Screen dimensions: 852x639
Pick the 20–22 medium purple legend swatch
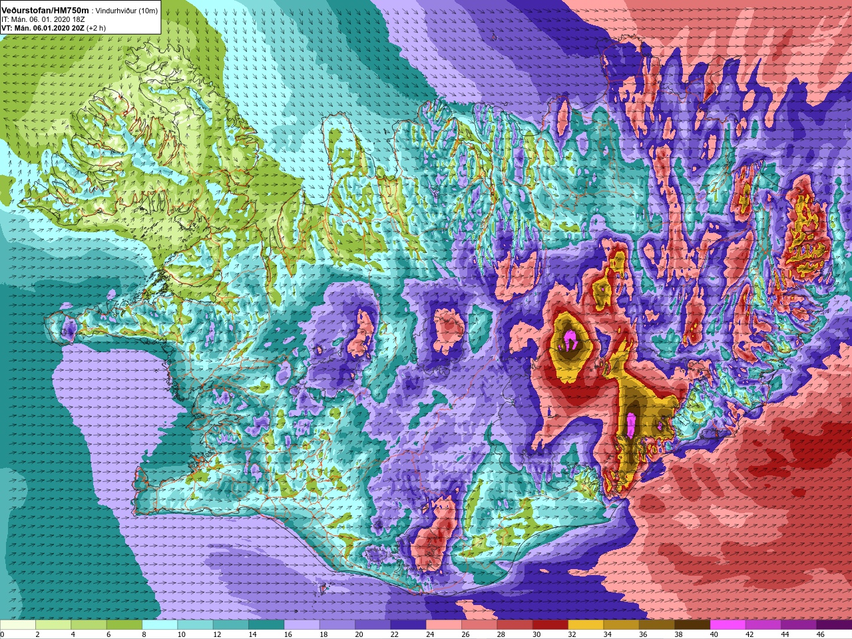(373, 625)
